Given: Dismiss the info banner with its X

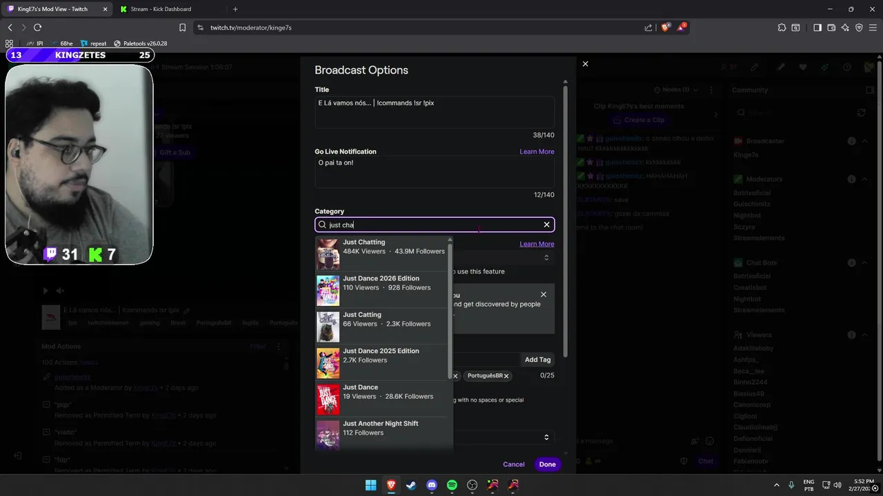Looking at the screenshot, I should tap(543, 294).
